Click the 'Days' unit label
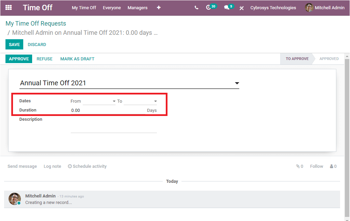The image size is (350, 221). (152, 110)
